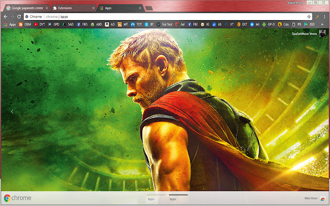Open the BT bookmark
This screenshot has width=330, height=206.
pyautogui.click(x=149, y=24)
